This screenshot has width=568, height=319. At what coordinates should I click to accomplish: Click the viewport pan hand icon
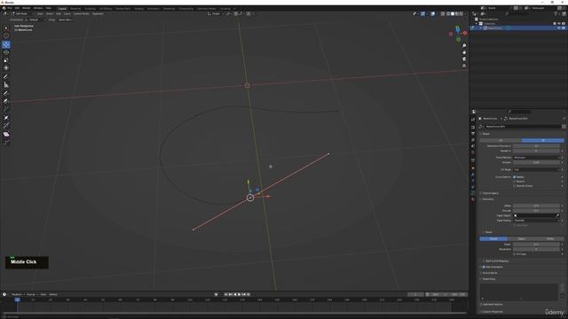click(x=464, y=52)
